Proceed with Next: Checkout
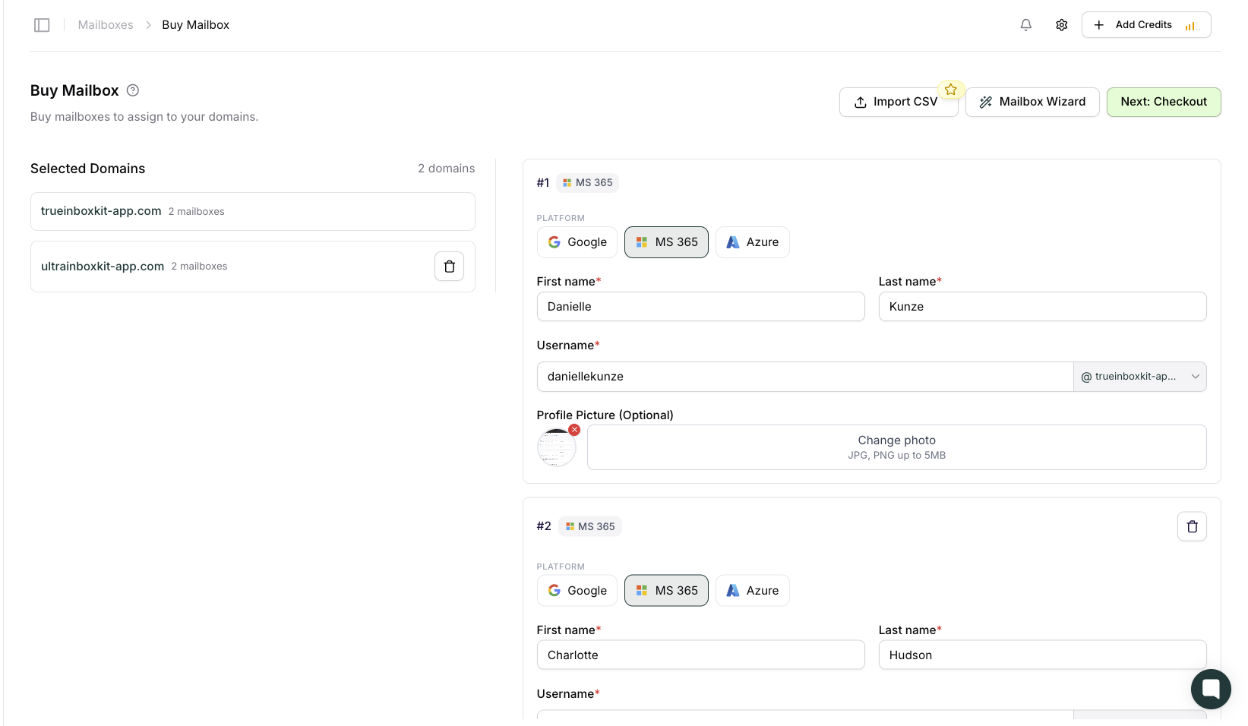The width and height of the screenshot is (1248, 726). pyautogui.click(x=1163, y=102)
